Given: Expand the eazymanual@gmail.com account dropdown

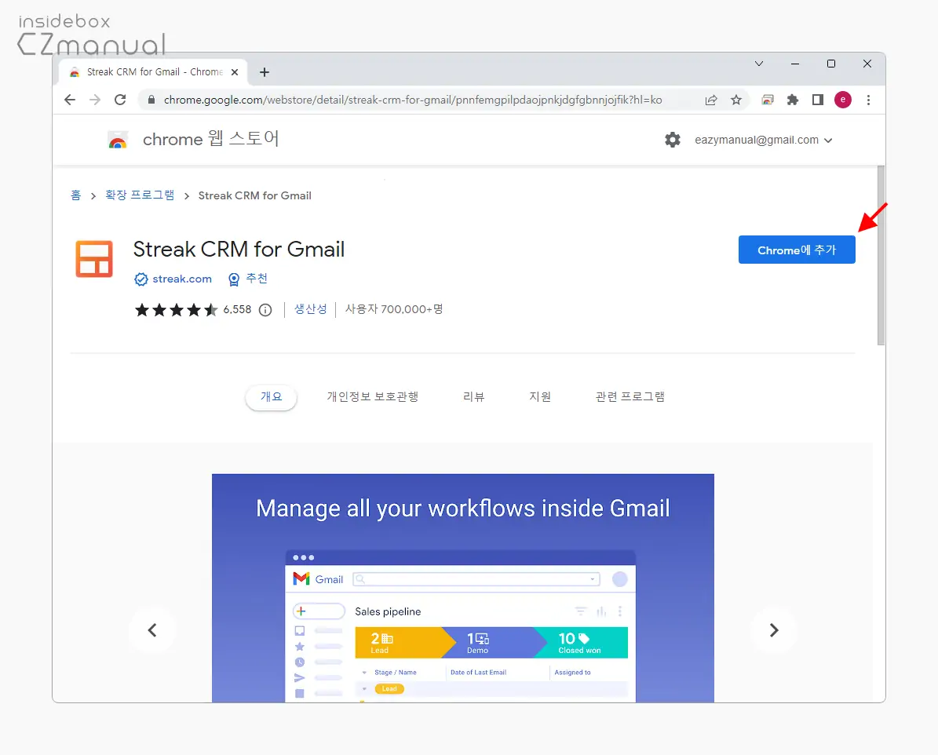Looking at the screenshot, I should coord(763,140).
